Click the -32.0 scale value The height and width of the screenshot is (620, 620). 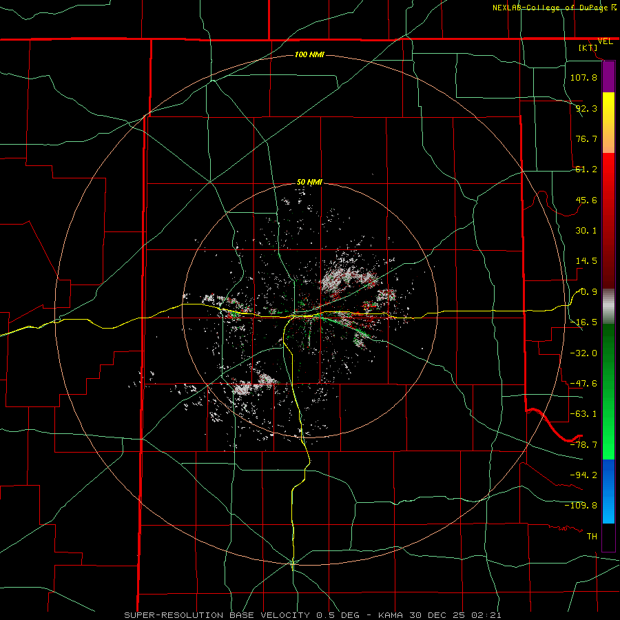click(x=583, y=353)
